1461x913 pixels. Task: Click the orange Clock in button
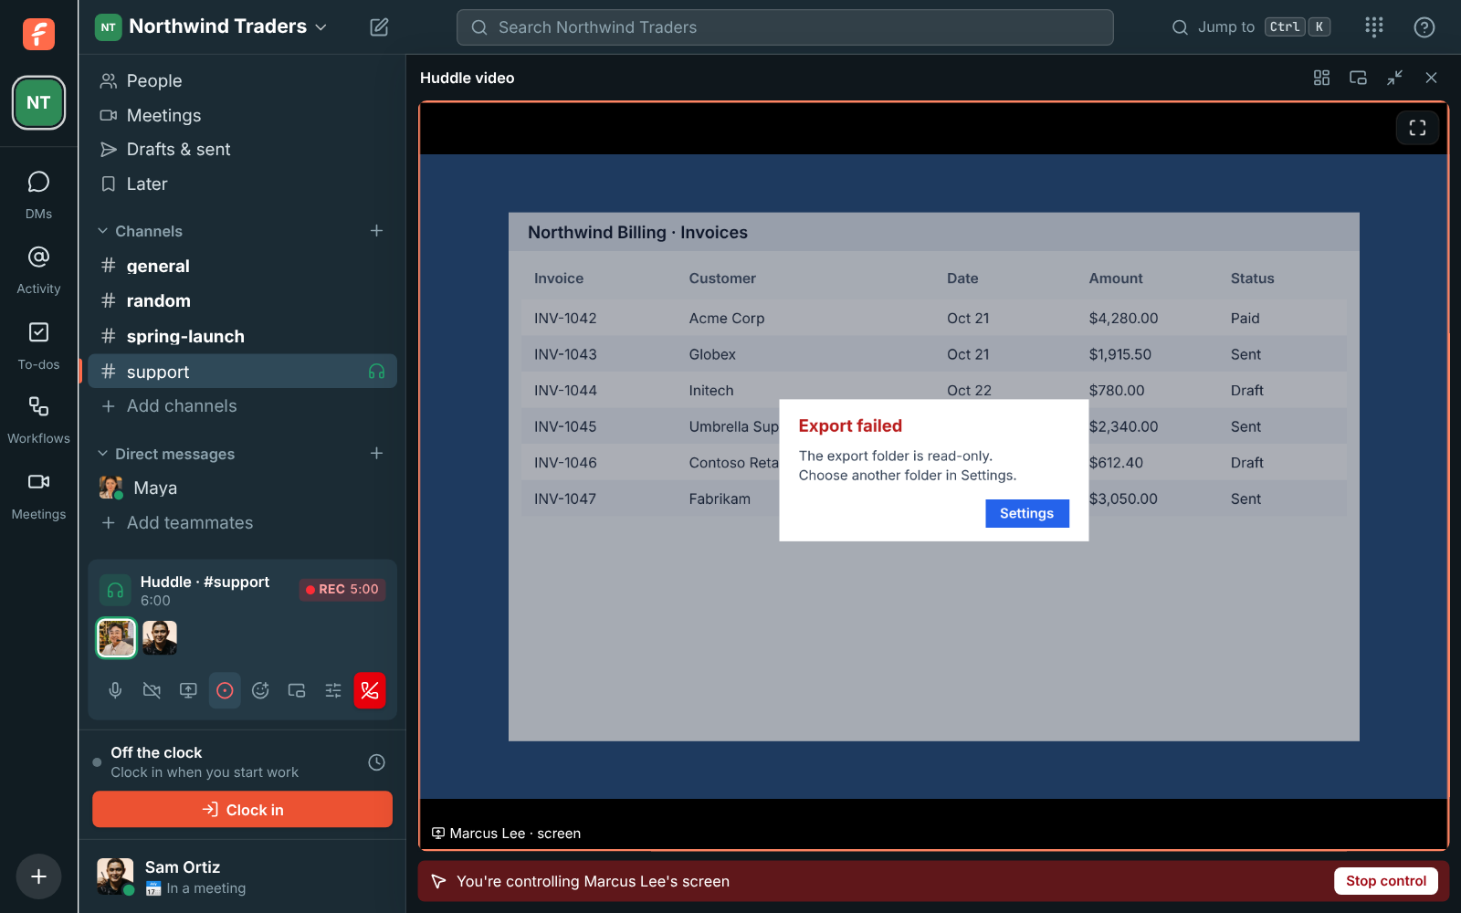click(x=242, y=809)
